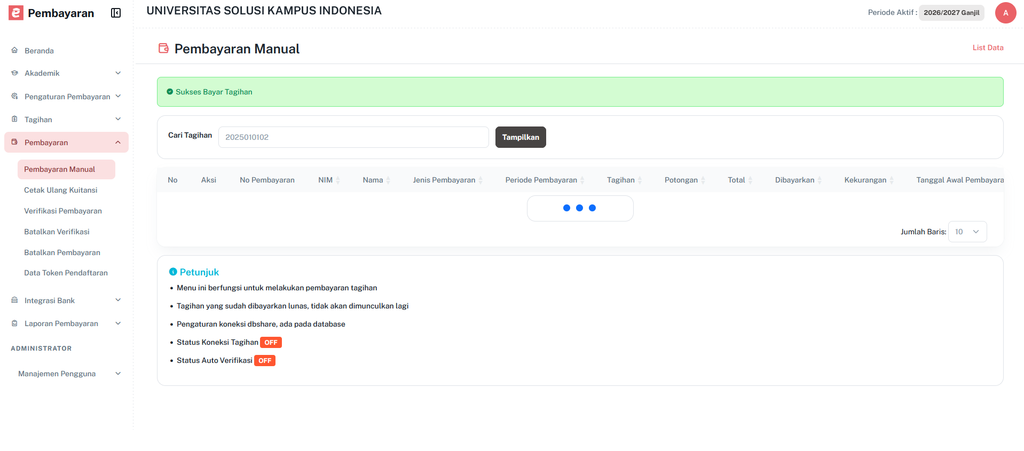This screenshot has width=1024, height=451.
Task: Expand the Tagihan menu chevron
Action: click(118, 119)
